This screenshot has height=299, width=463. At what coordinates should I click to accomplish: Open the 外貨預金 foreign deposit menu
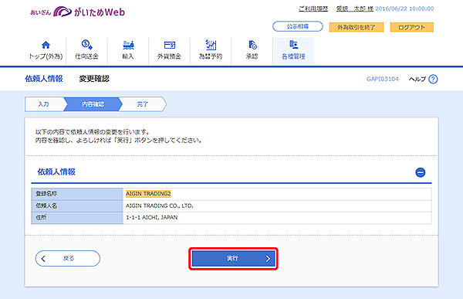(x=170, y=50)
